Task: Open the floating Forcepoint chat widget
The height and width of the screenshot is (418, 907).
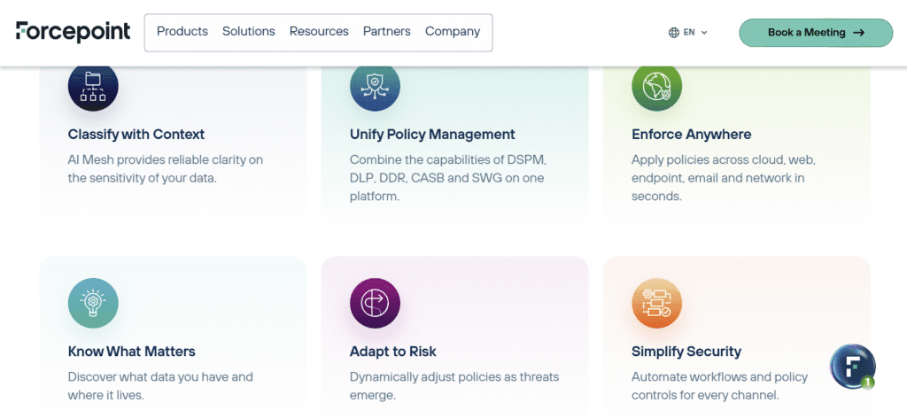Action: [853, 366]
